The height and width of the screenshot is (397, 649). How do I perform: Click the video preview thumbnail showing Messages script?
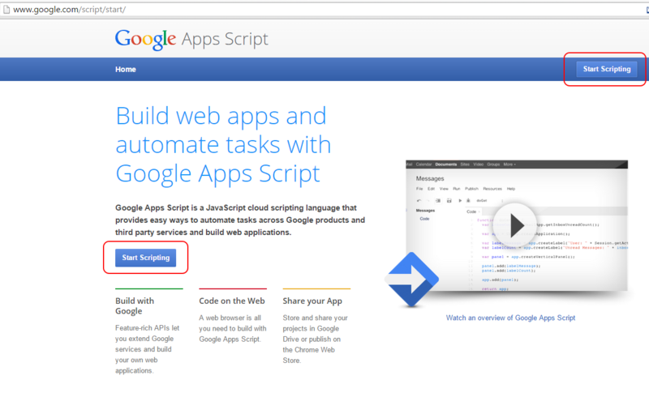click(517, 225)
